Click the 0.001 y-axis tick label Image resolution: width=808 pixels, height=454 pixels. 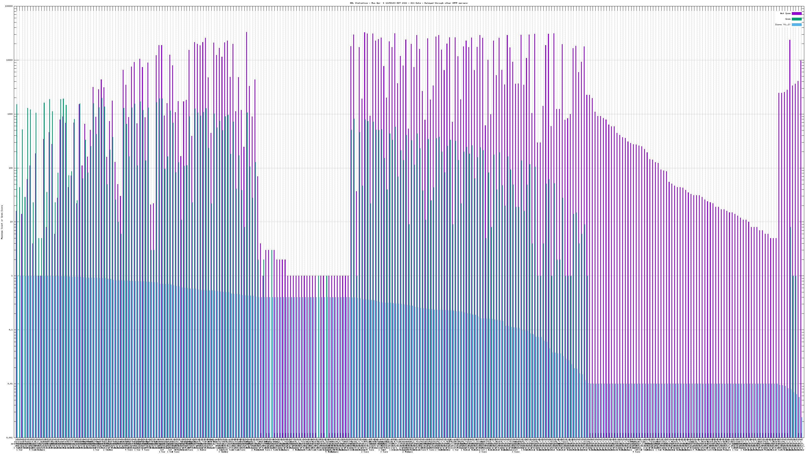10,437
